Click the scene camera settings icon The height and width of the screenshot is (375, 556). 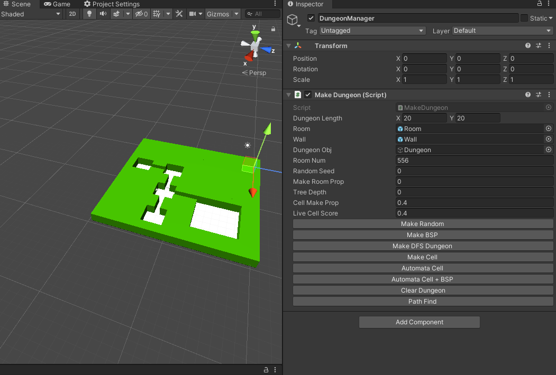[x=193, y=14]
